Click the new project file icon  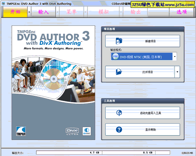pos(119,41)
